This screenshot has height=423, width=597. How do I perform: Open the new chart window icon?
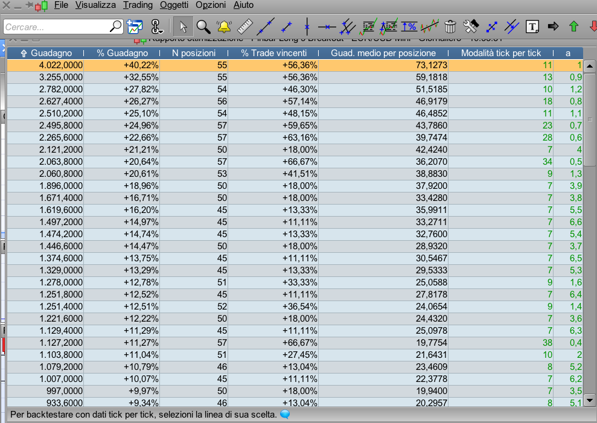pyautogui.click(x=135, y=27)
